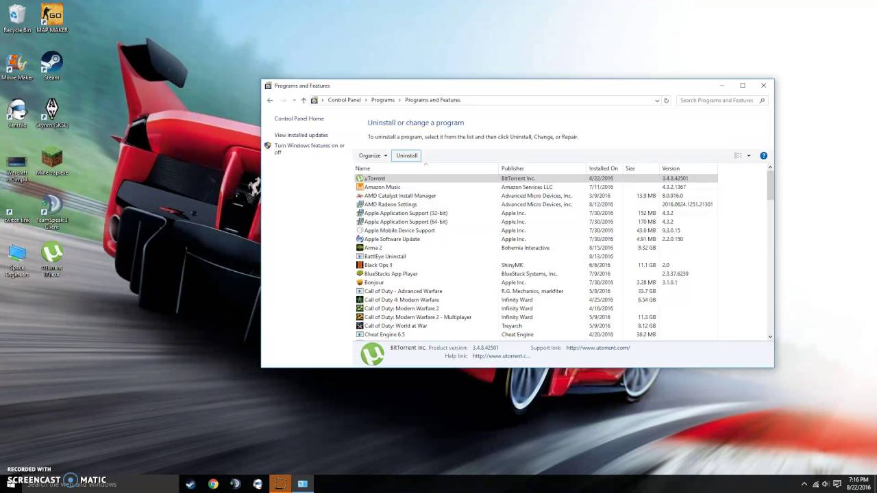Viewport: 877px width, 493px height.
Task: Click the Control Panel breadcrumb
Action: [344, 100]
